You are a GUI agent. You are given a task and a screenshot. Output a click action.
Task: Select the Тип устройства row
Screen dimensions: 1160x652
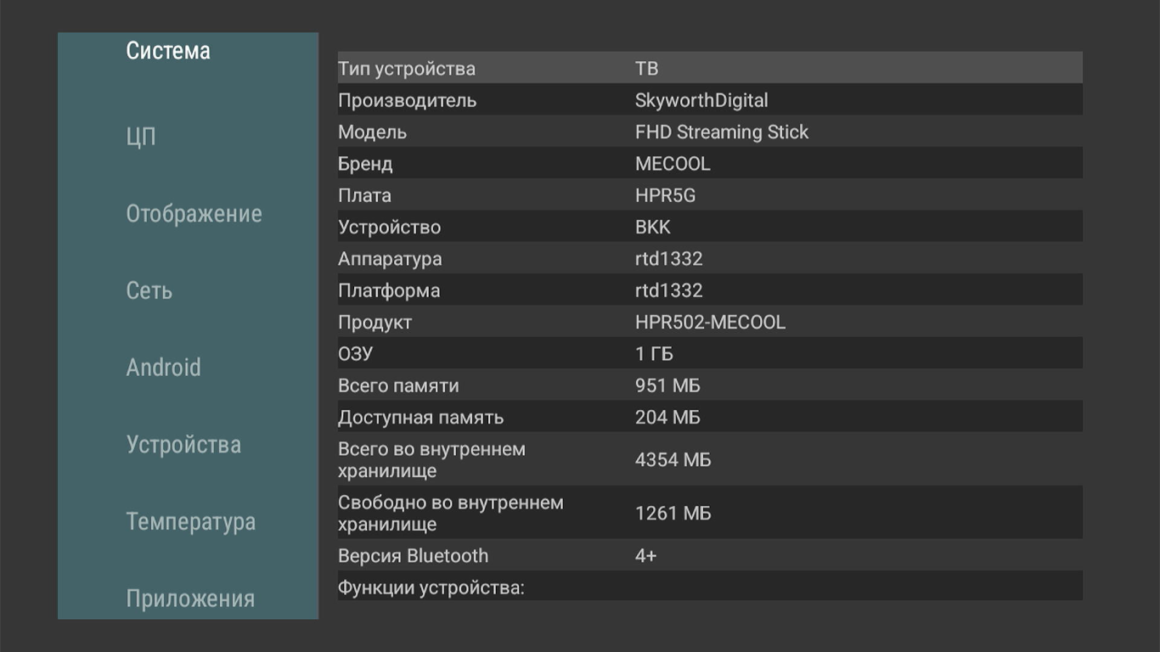710,68
